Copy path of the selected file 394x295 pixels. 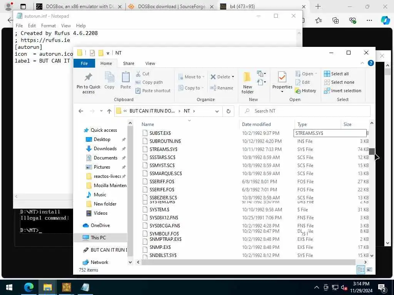coord(149,82)
